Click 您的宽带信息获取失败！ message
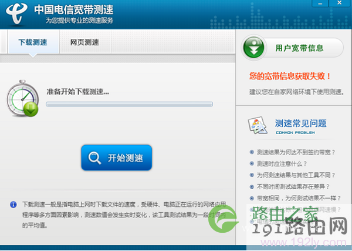Image resolution: width=352 pixels, height=251 pixels. pyautogui.click(x=290, y=76)
